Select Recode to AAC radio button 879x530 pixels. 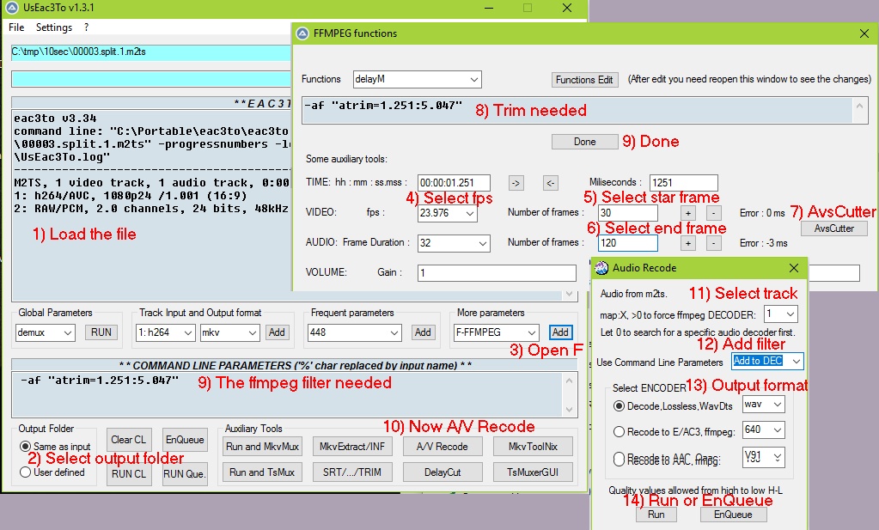pos(619,460)
